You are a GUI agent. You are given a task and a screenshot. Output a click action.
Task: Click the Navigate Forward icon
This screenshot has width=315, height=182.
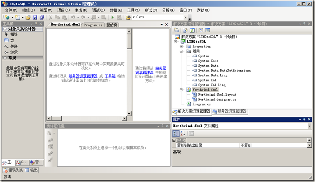(104, 18)
